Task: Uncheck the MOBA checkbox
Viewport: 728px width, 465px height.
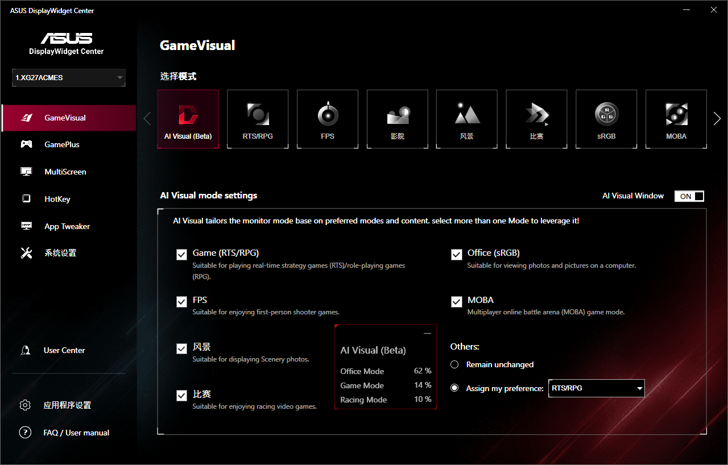Action: pyautogui.click(x=456, y=301)
